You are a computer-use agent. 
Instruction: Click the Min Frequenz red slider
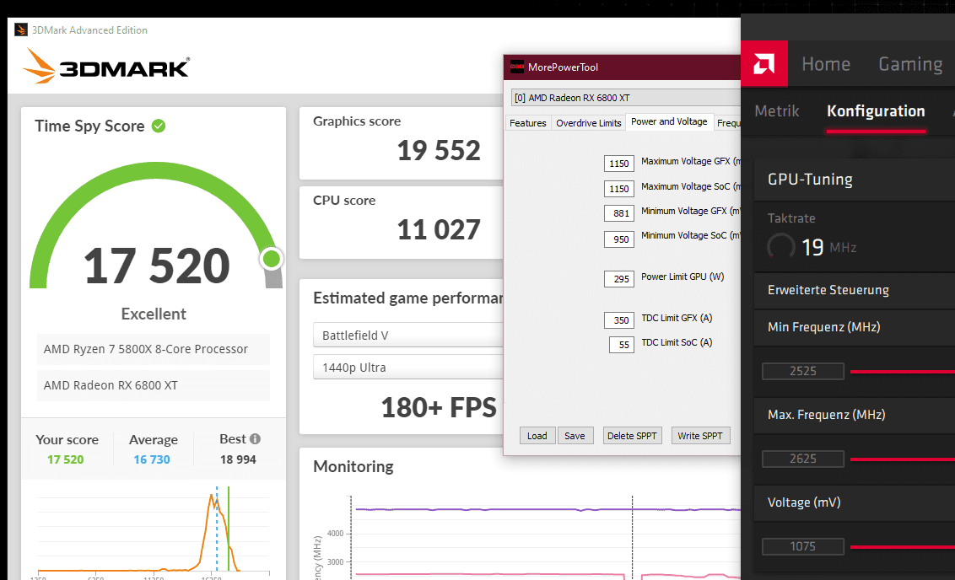tap(903, 371)
